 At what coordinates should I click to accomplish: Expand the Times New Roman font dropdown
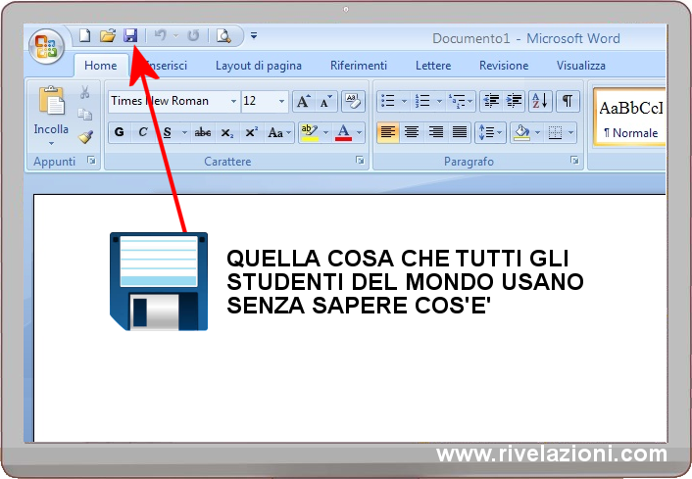[233, 101]
